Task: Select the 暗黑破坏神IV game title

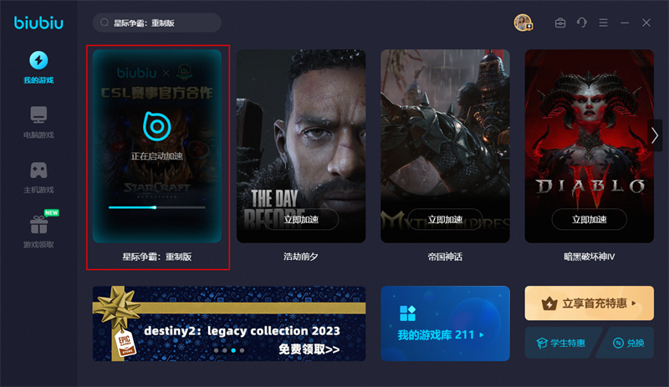Action: [x=589, y=257]
